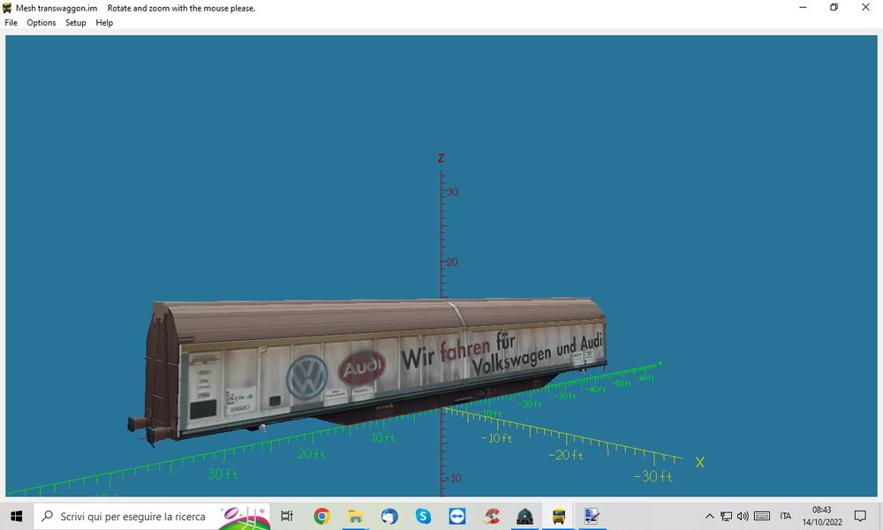Open the Help menu

point(104,23)
